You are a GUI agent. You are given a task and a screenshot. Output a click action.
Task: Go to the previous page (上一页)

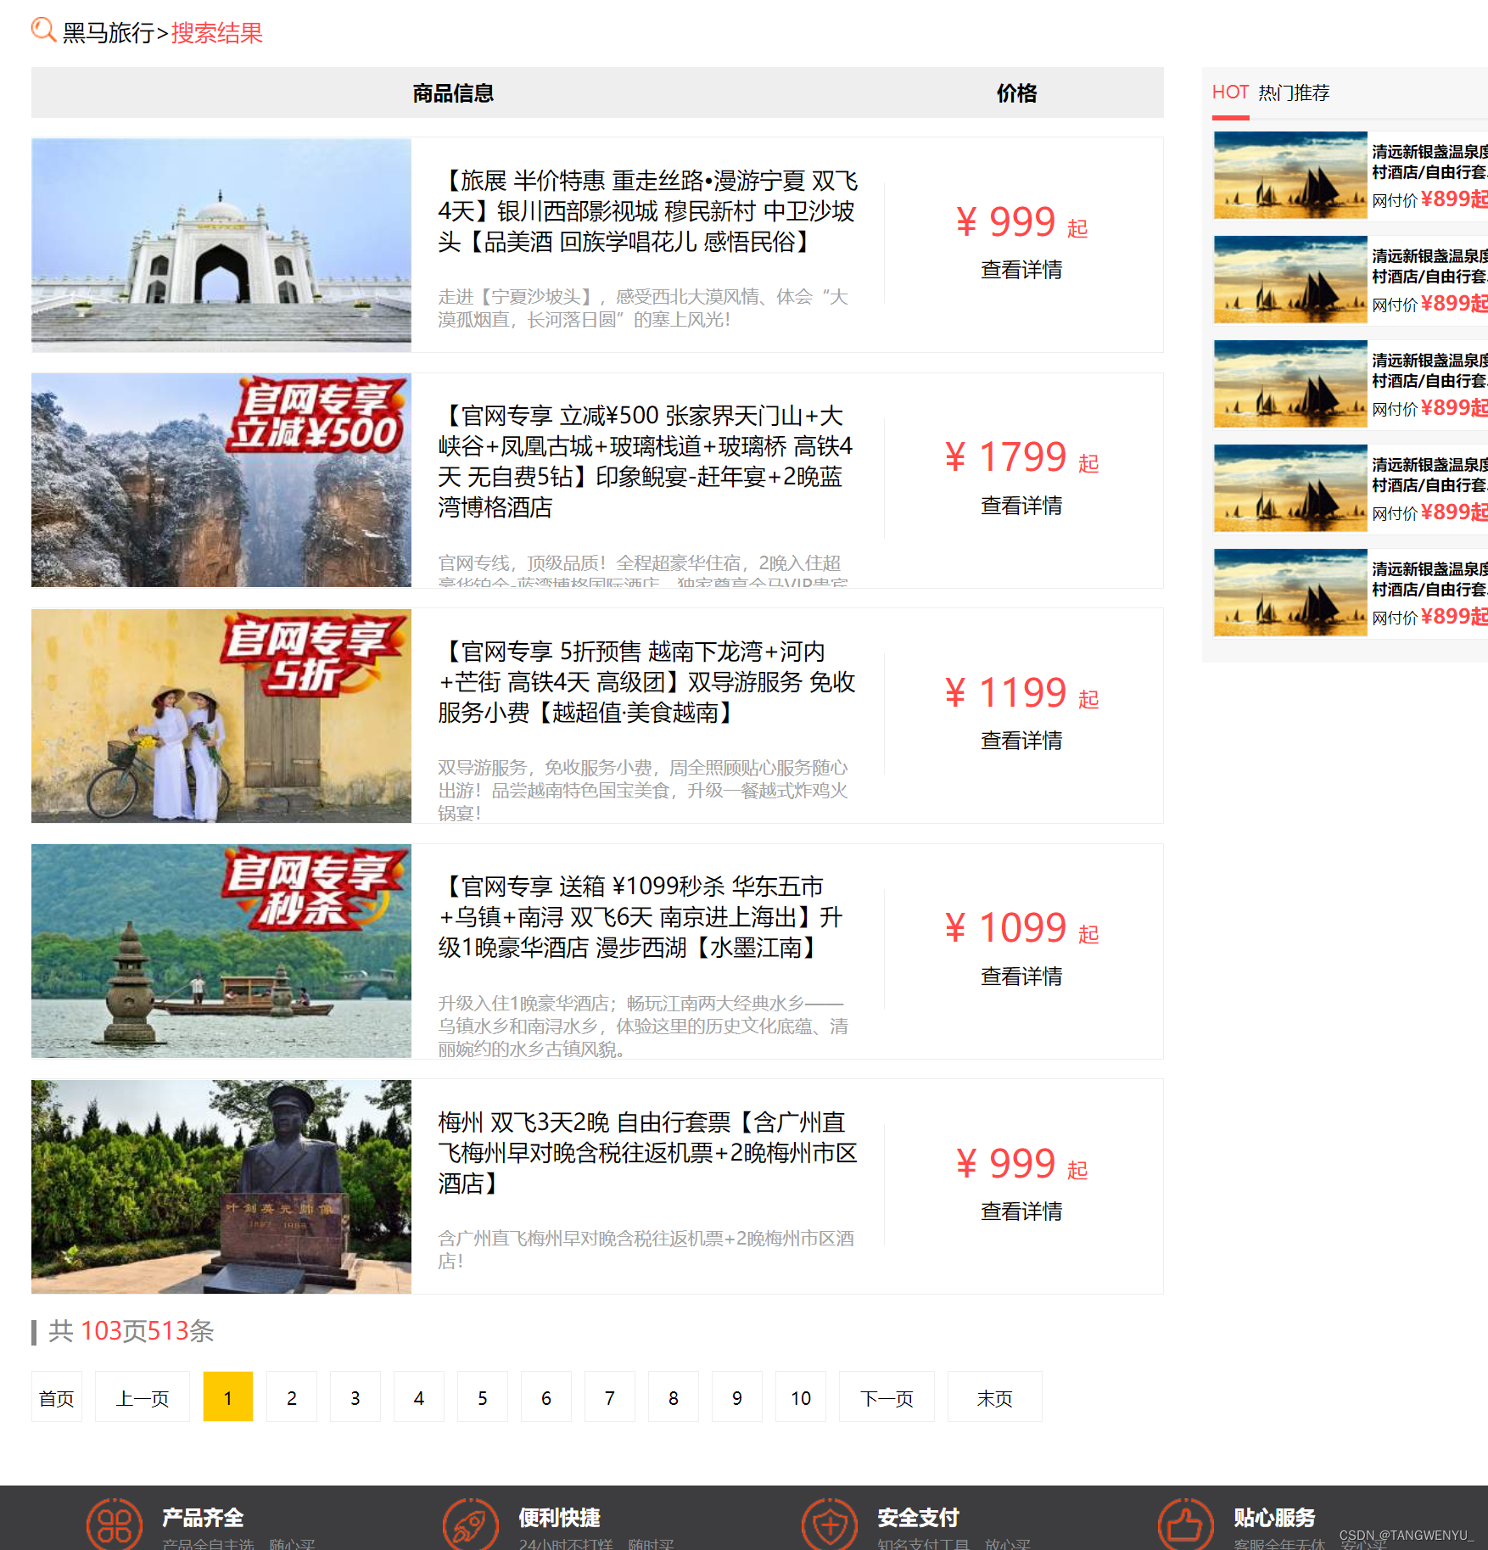[143, 1397]
